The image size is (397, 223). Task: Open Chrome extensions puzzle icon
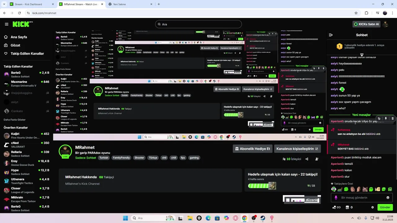(367, 13)
